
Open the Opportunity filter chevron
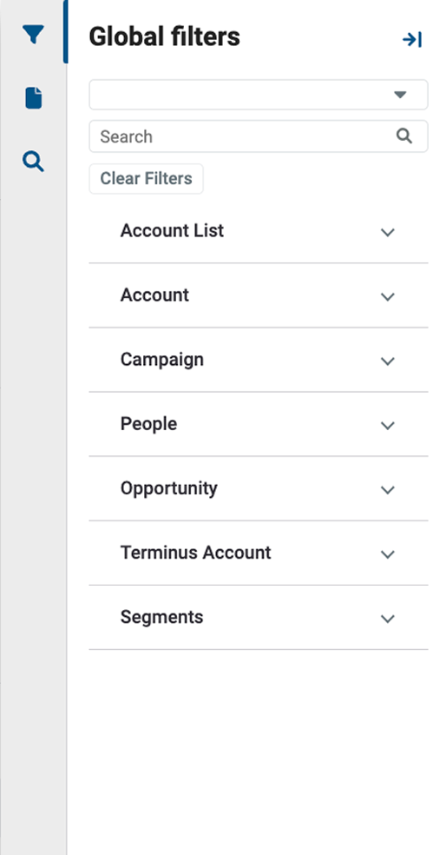(x=388, y=490)
